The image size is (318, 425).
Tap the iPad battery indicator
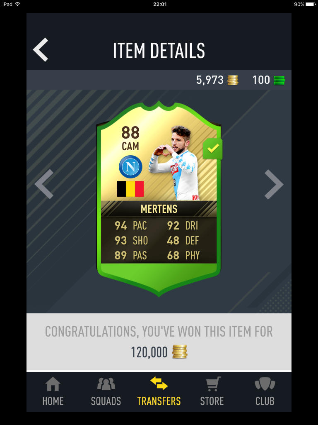311,4
